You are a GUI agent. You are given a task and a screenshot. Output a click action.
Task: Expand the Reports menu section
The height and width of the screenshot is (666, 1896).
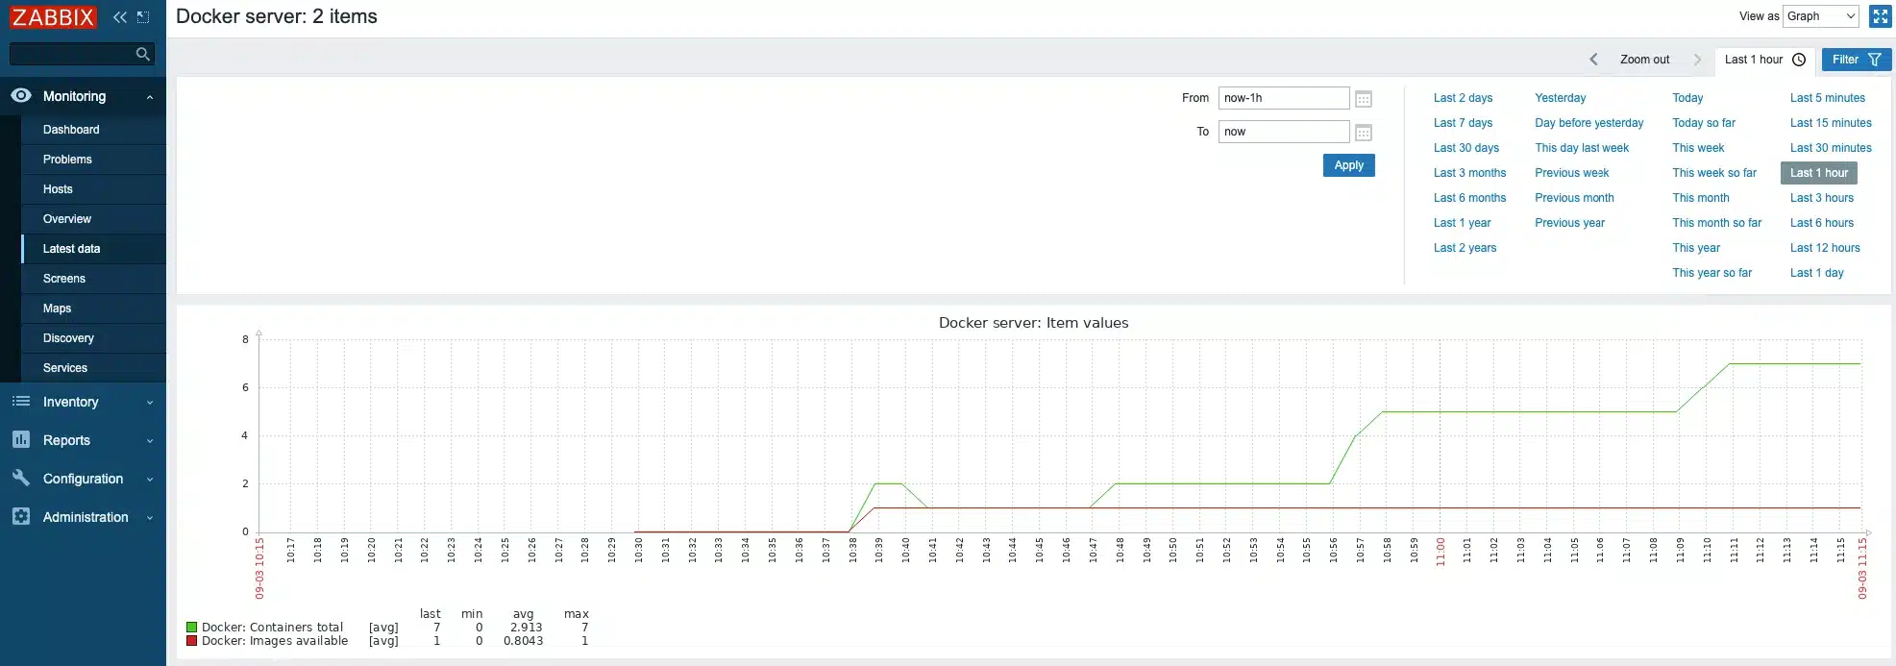(150, 441)
